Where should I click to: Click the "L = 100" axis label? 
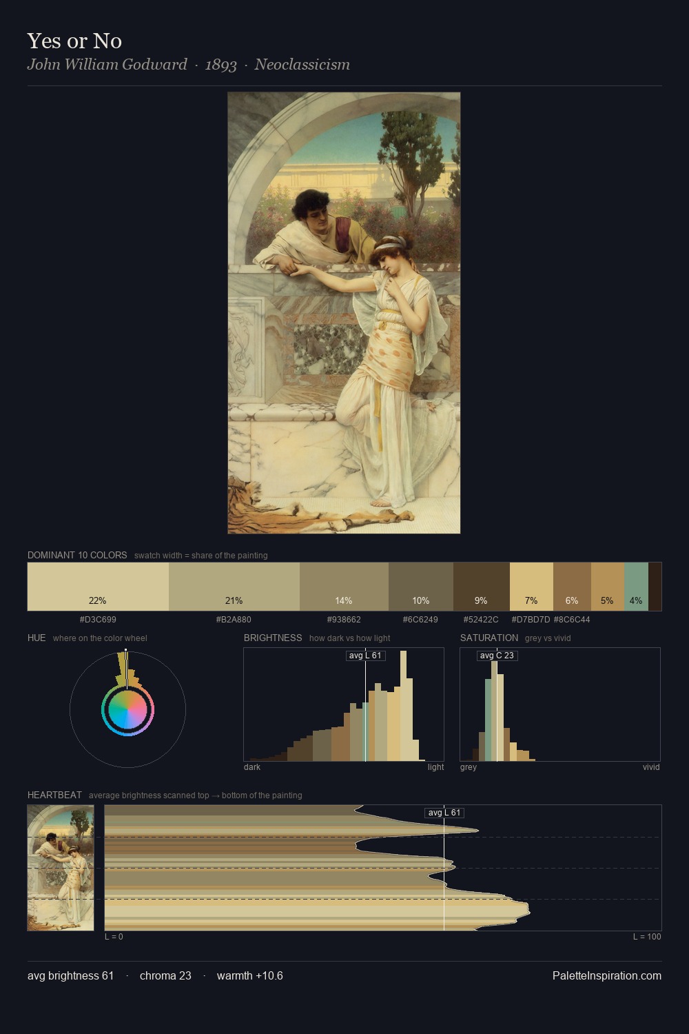[647, 937]
